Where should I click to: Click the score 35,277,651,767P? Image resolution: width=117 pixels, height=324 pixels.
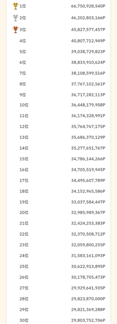click(88, 148)
